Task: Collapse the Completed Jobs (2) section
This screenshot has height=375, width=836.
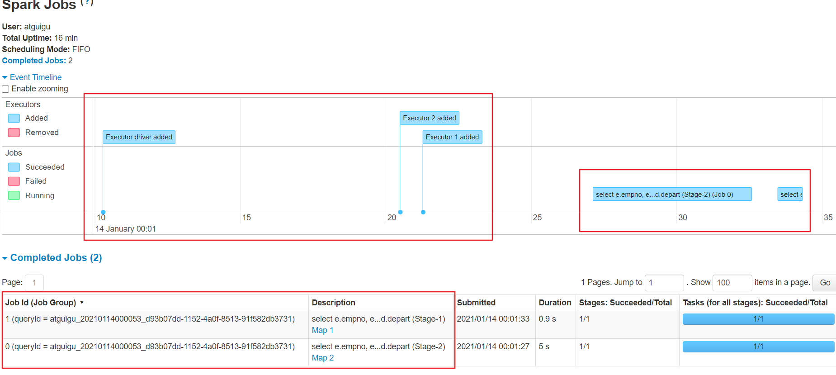Action: tap(52, 257)
